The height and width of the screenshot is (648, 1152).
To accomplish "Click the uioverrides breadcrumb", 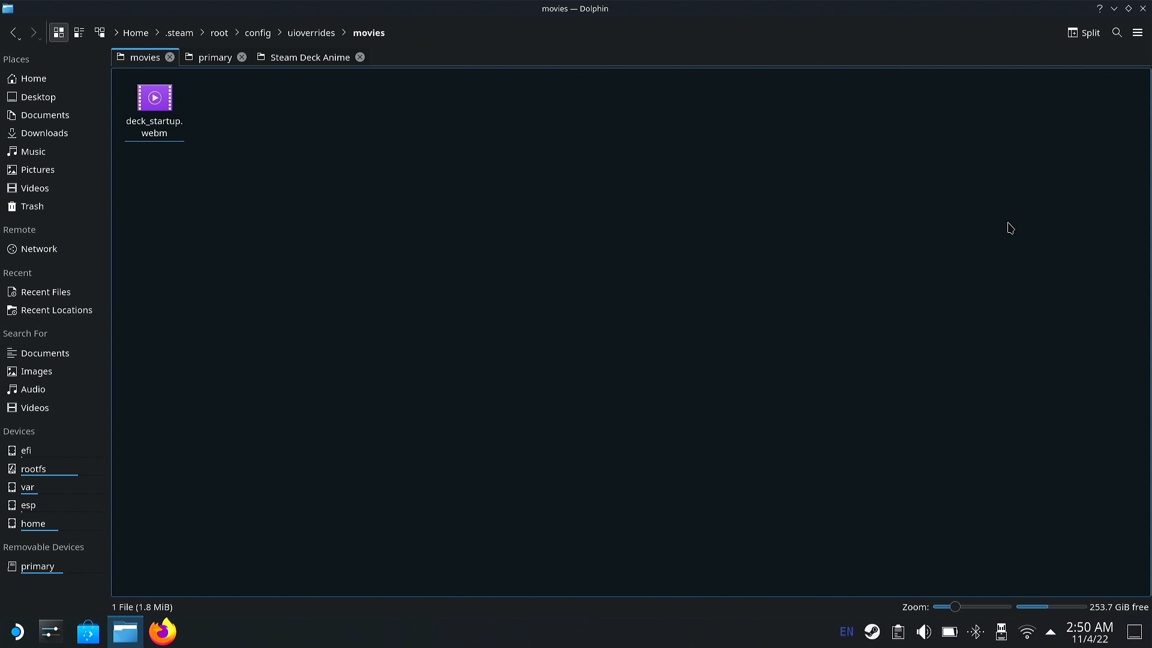I will click(311, 32).
